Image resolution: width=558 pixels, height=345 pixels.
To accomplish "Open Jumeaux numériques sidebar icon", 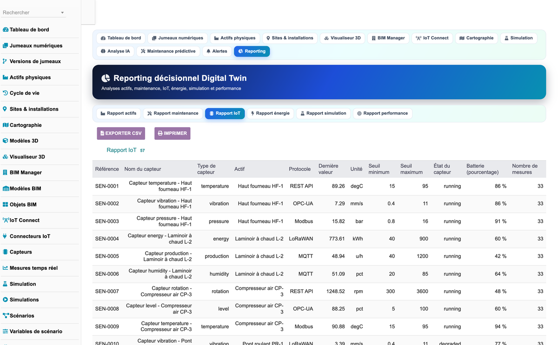I will (6, 46).
